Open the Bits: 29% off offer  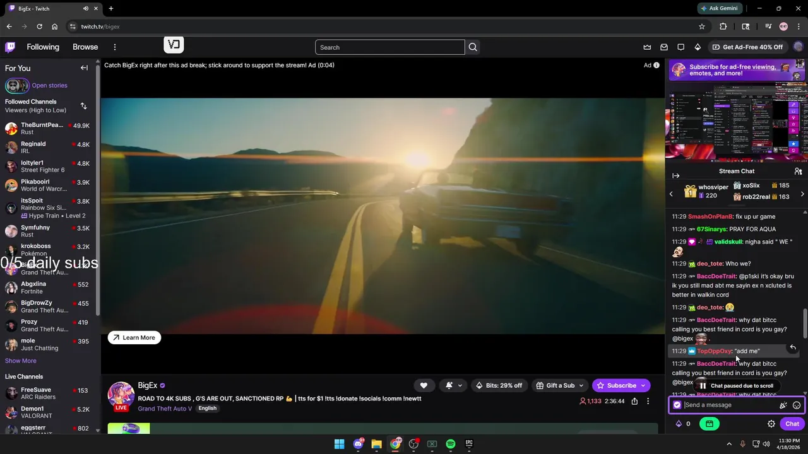point(499,385)
